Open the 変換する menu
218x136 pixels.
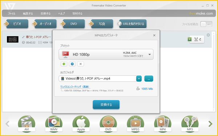click(x=45, y=13)
